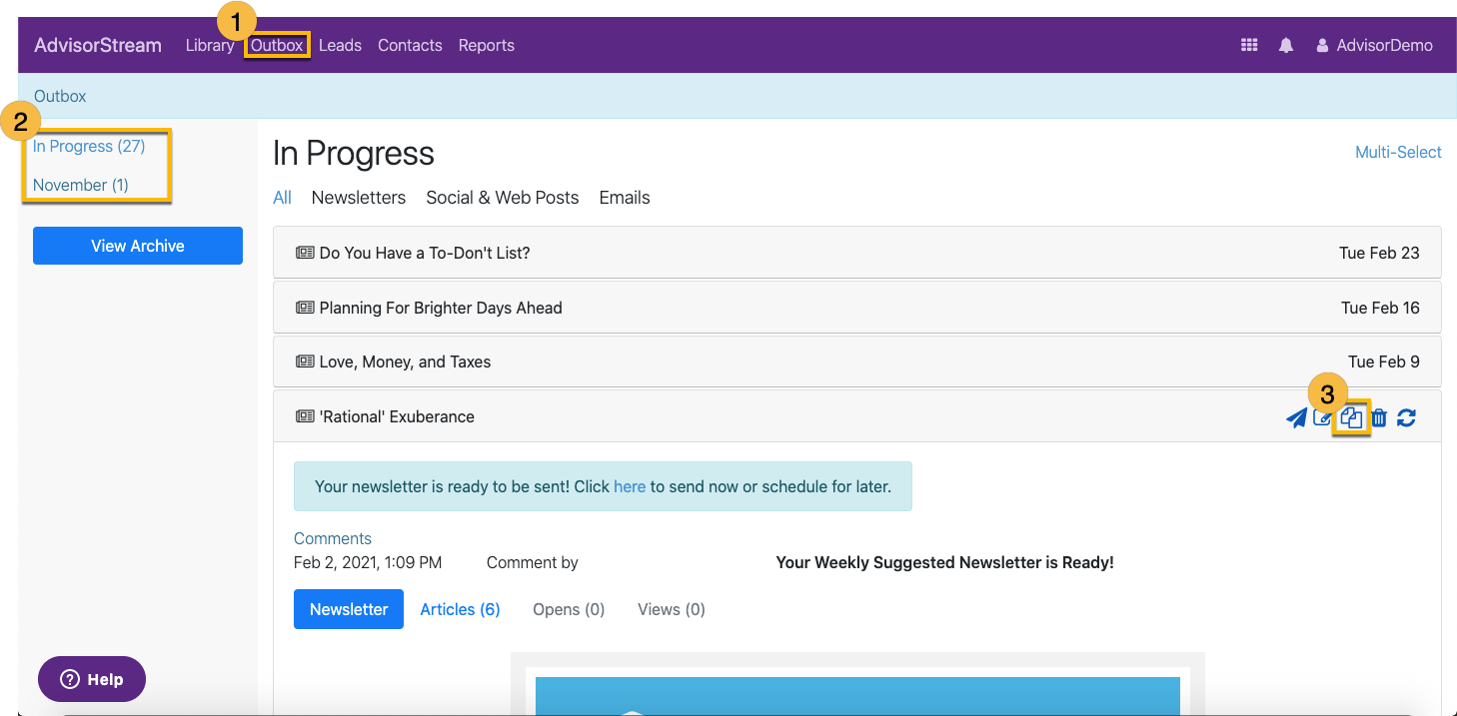Show All in-progress items
This screenshot has height=716, width=1457.
coord(283,198)
